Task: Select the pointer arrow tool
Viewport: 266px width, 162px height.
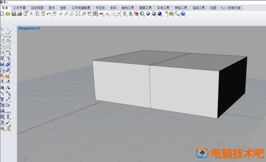Action: tap(2, 29)
